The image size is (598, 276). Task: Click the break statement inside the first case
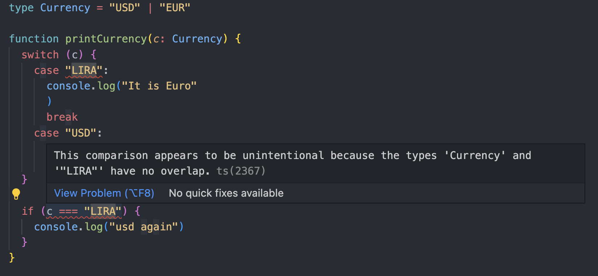[62, 117]
